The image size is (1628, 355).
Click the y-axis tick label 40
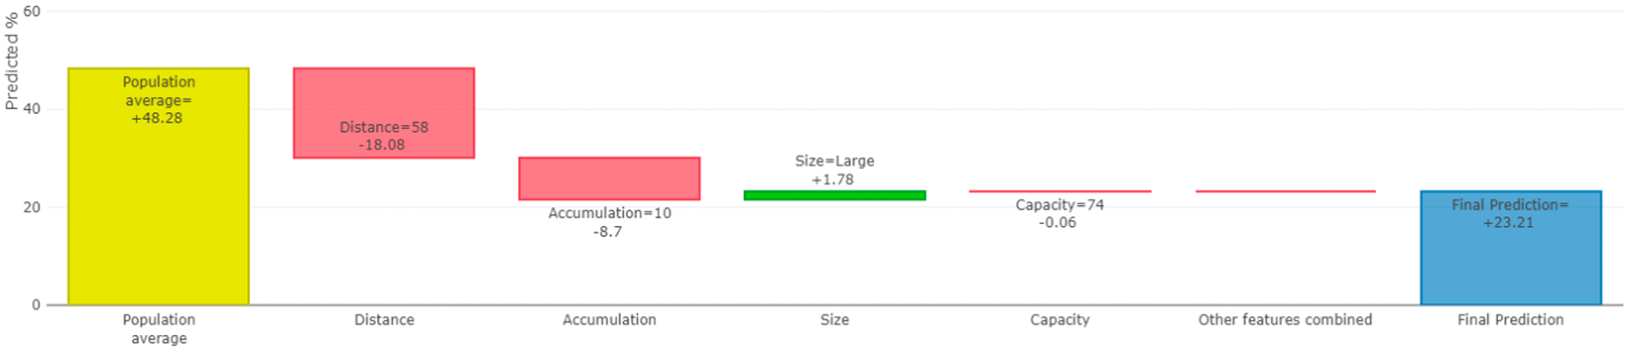pos(32,109)
